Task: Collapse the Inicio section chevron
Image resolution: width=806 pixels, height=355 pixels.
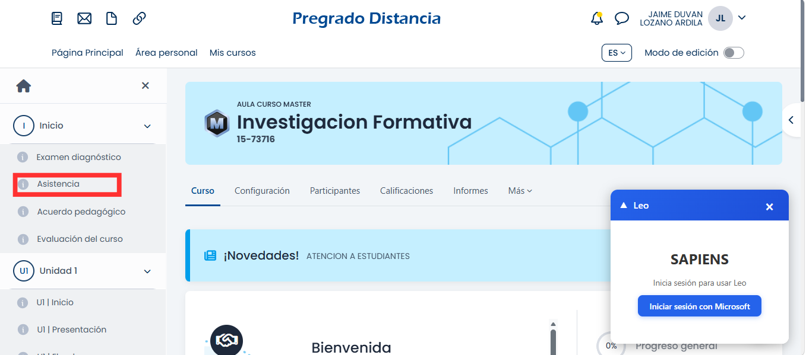Action: coord(147,126)
